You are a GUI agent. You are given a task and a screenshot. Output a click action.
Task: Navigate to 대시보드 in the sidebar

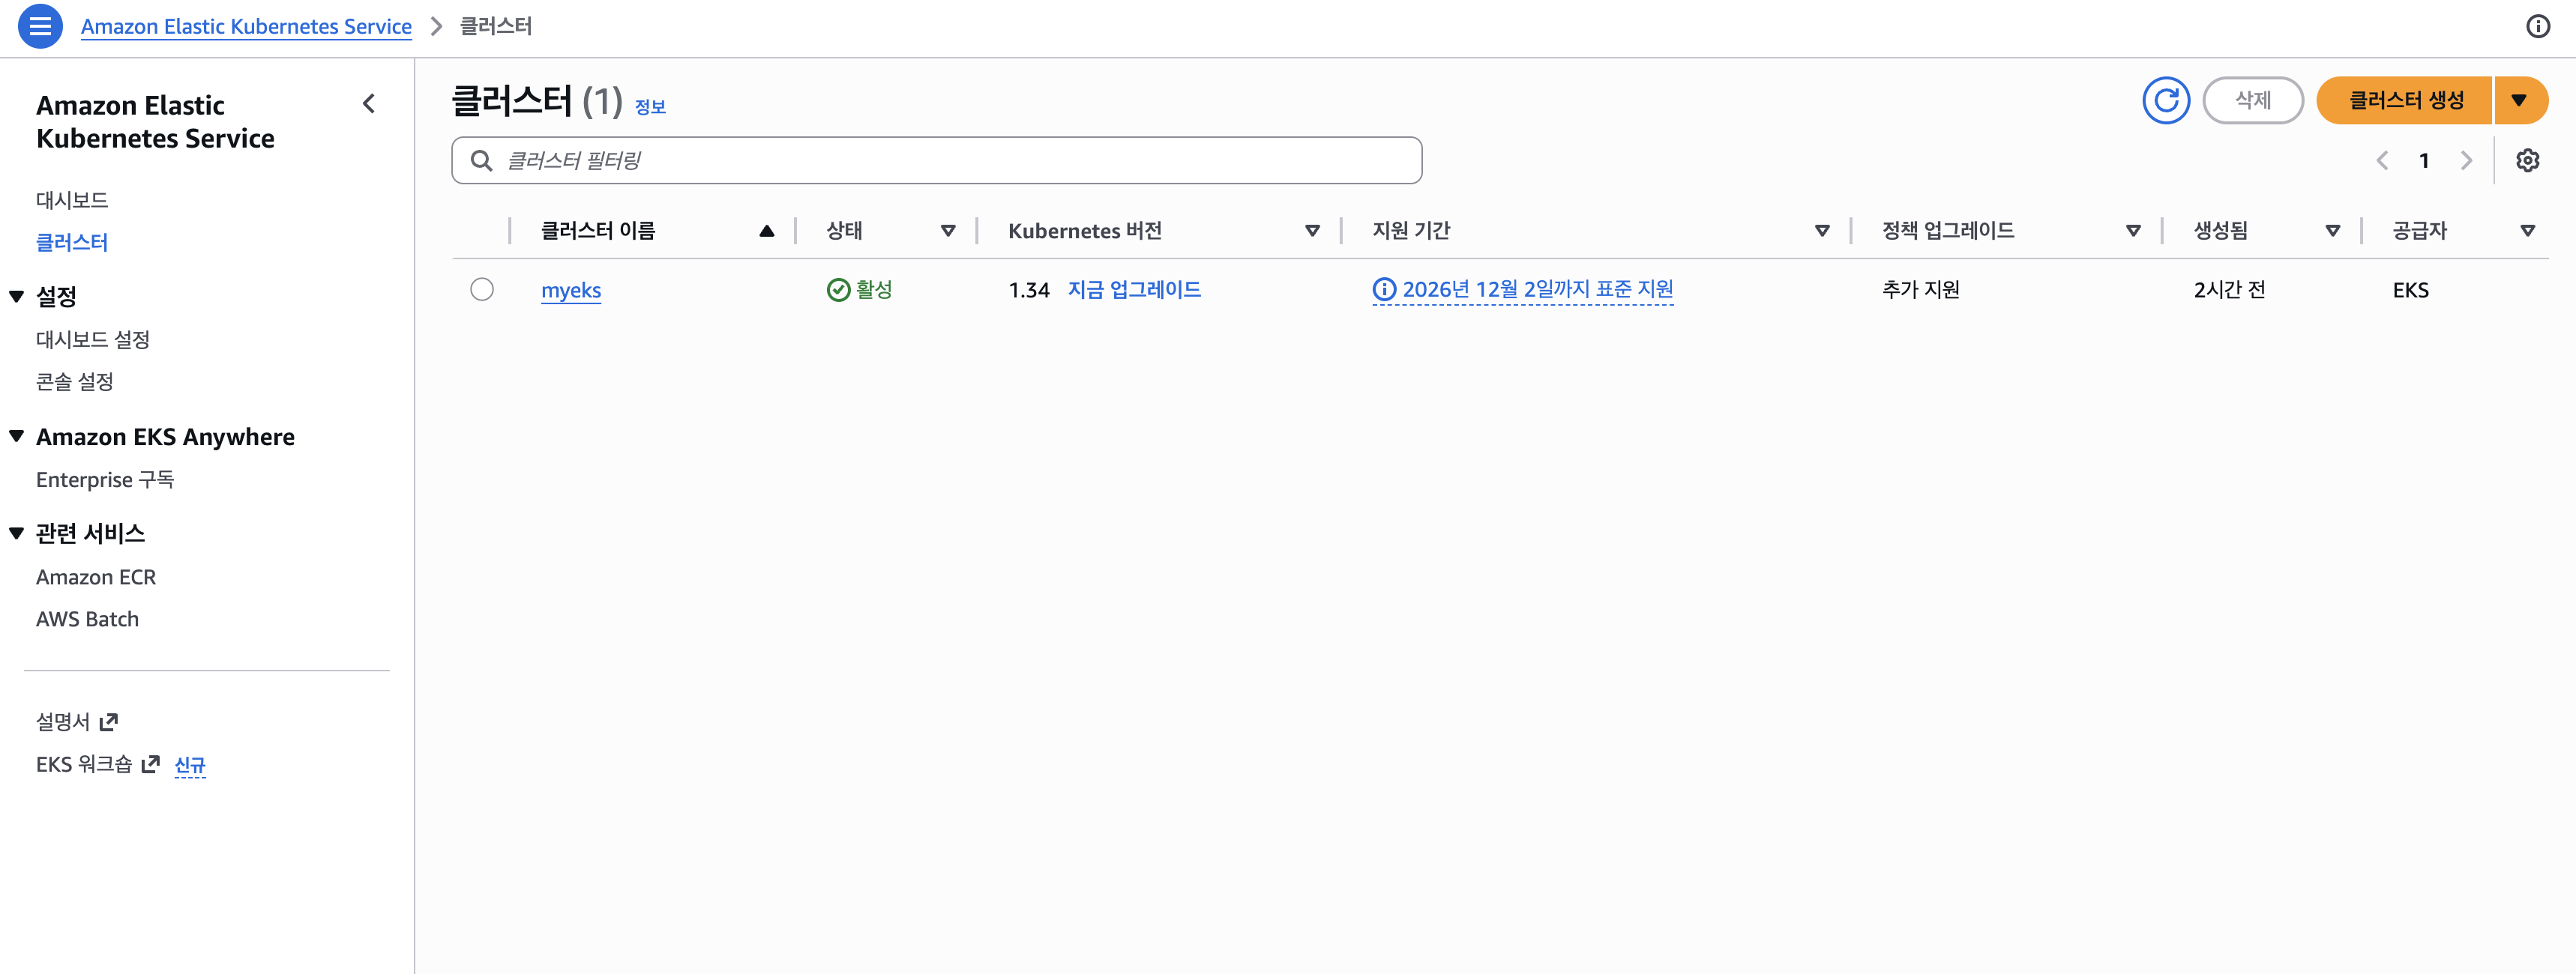[x=71, y=199]
